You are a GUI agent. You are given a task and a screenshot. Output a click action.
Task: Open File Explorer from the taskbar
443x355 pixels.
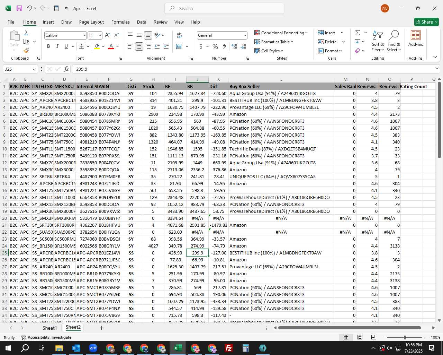pos(59,348)
